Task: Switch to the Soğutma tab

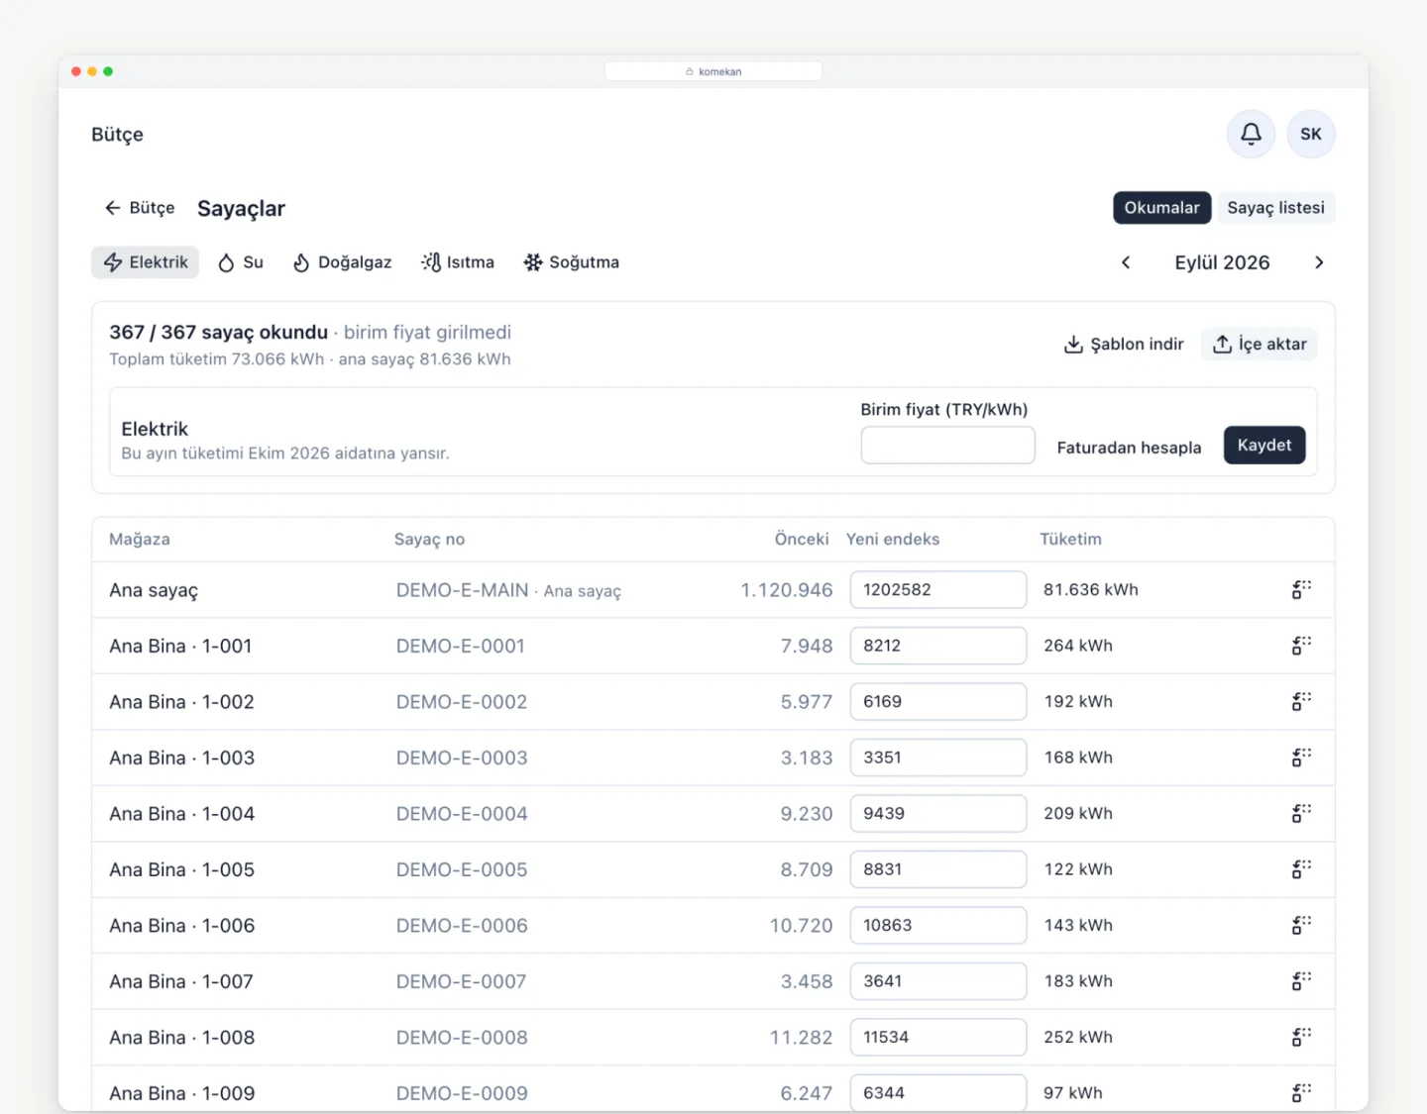Action: pyautogui.click(x=572, y=262)
